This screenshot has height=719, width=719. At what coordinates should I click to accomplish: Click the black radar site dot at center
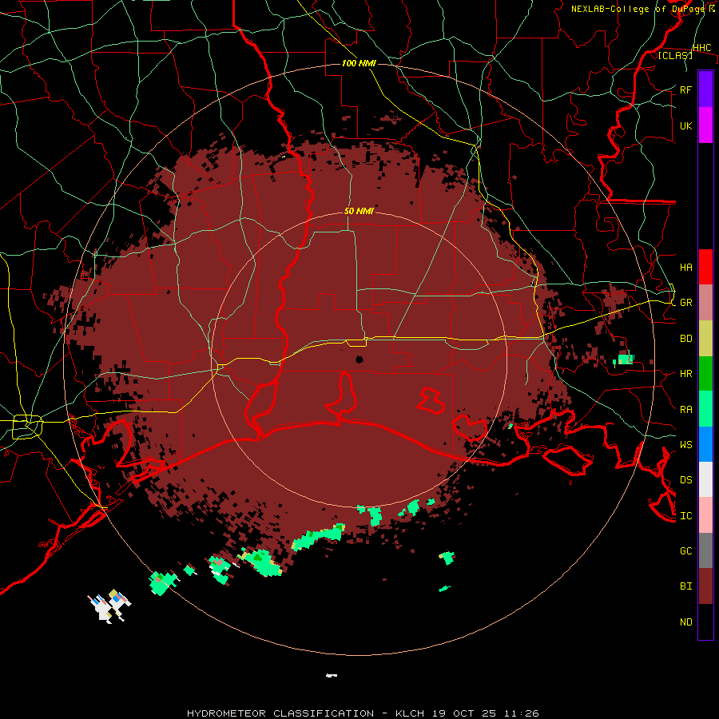359,359
